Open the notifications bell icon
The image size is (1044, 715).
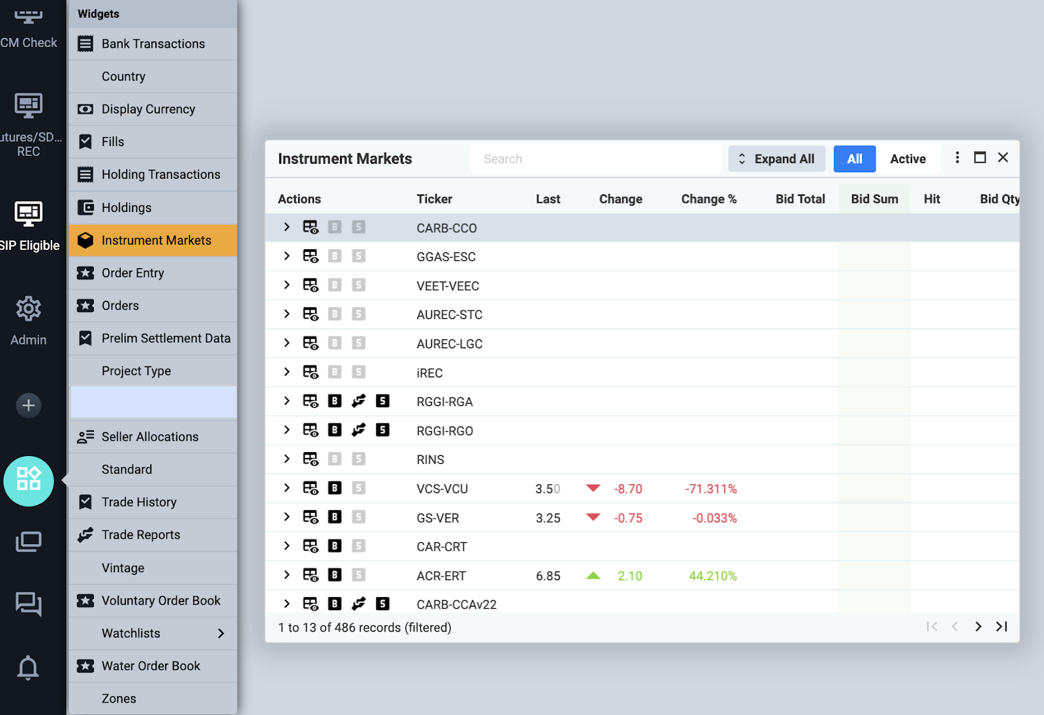point(28,667)
